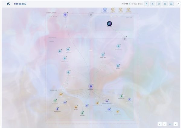Zoom out with the minus button
181x128 pixels.
point(164,124)
